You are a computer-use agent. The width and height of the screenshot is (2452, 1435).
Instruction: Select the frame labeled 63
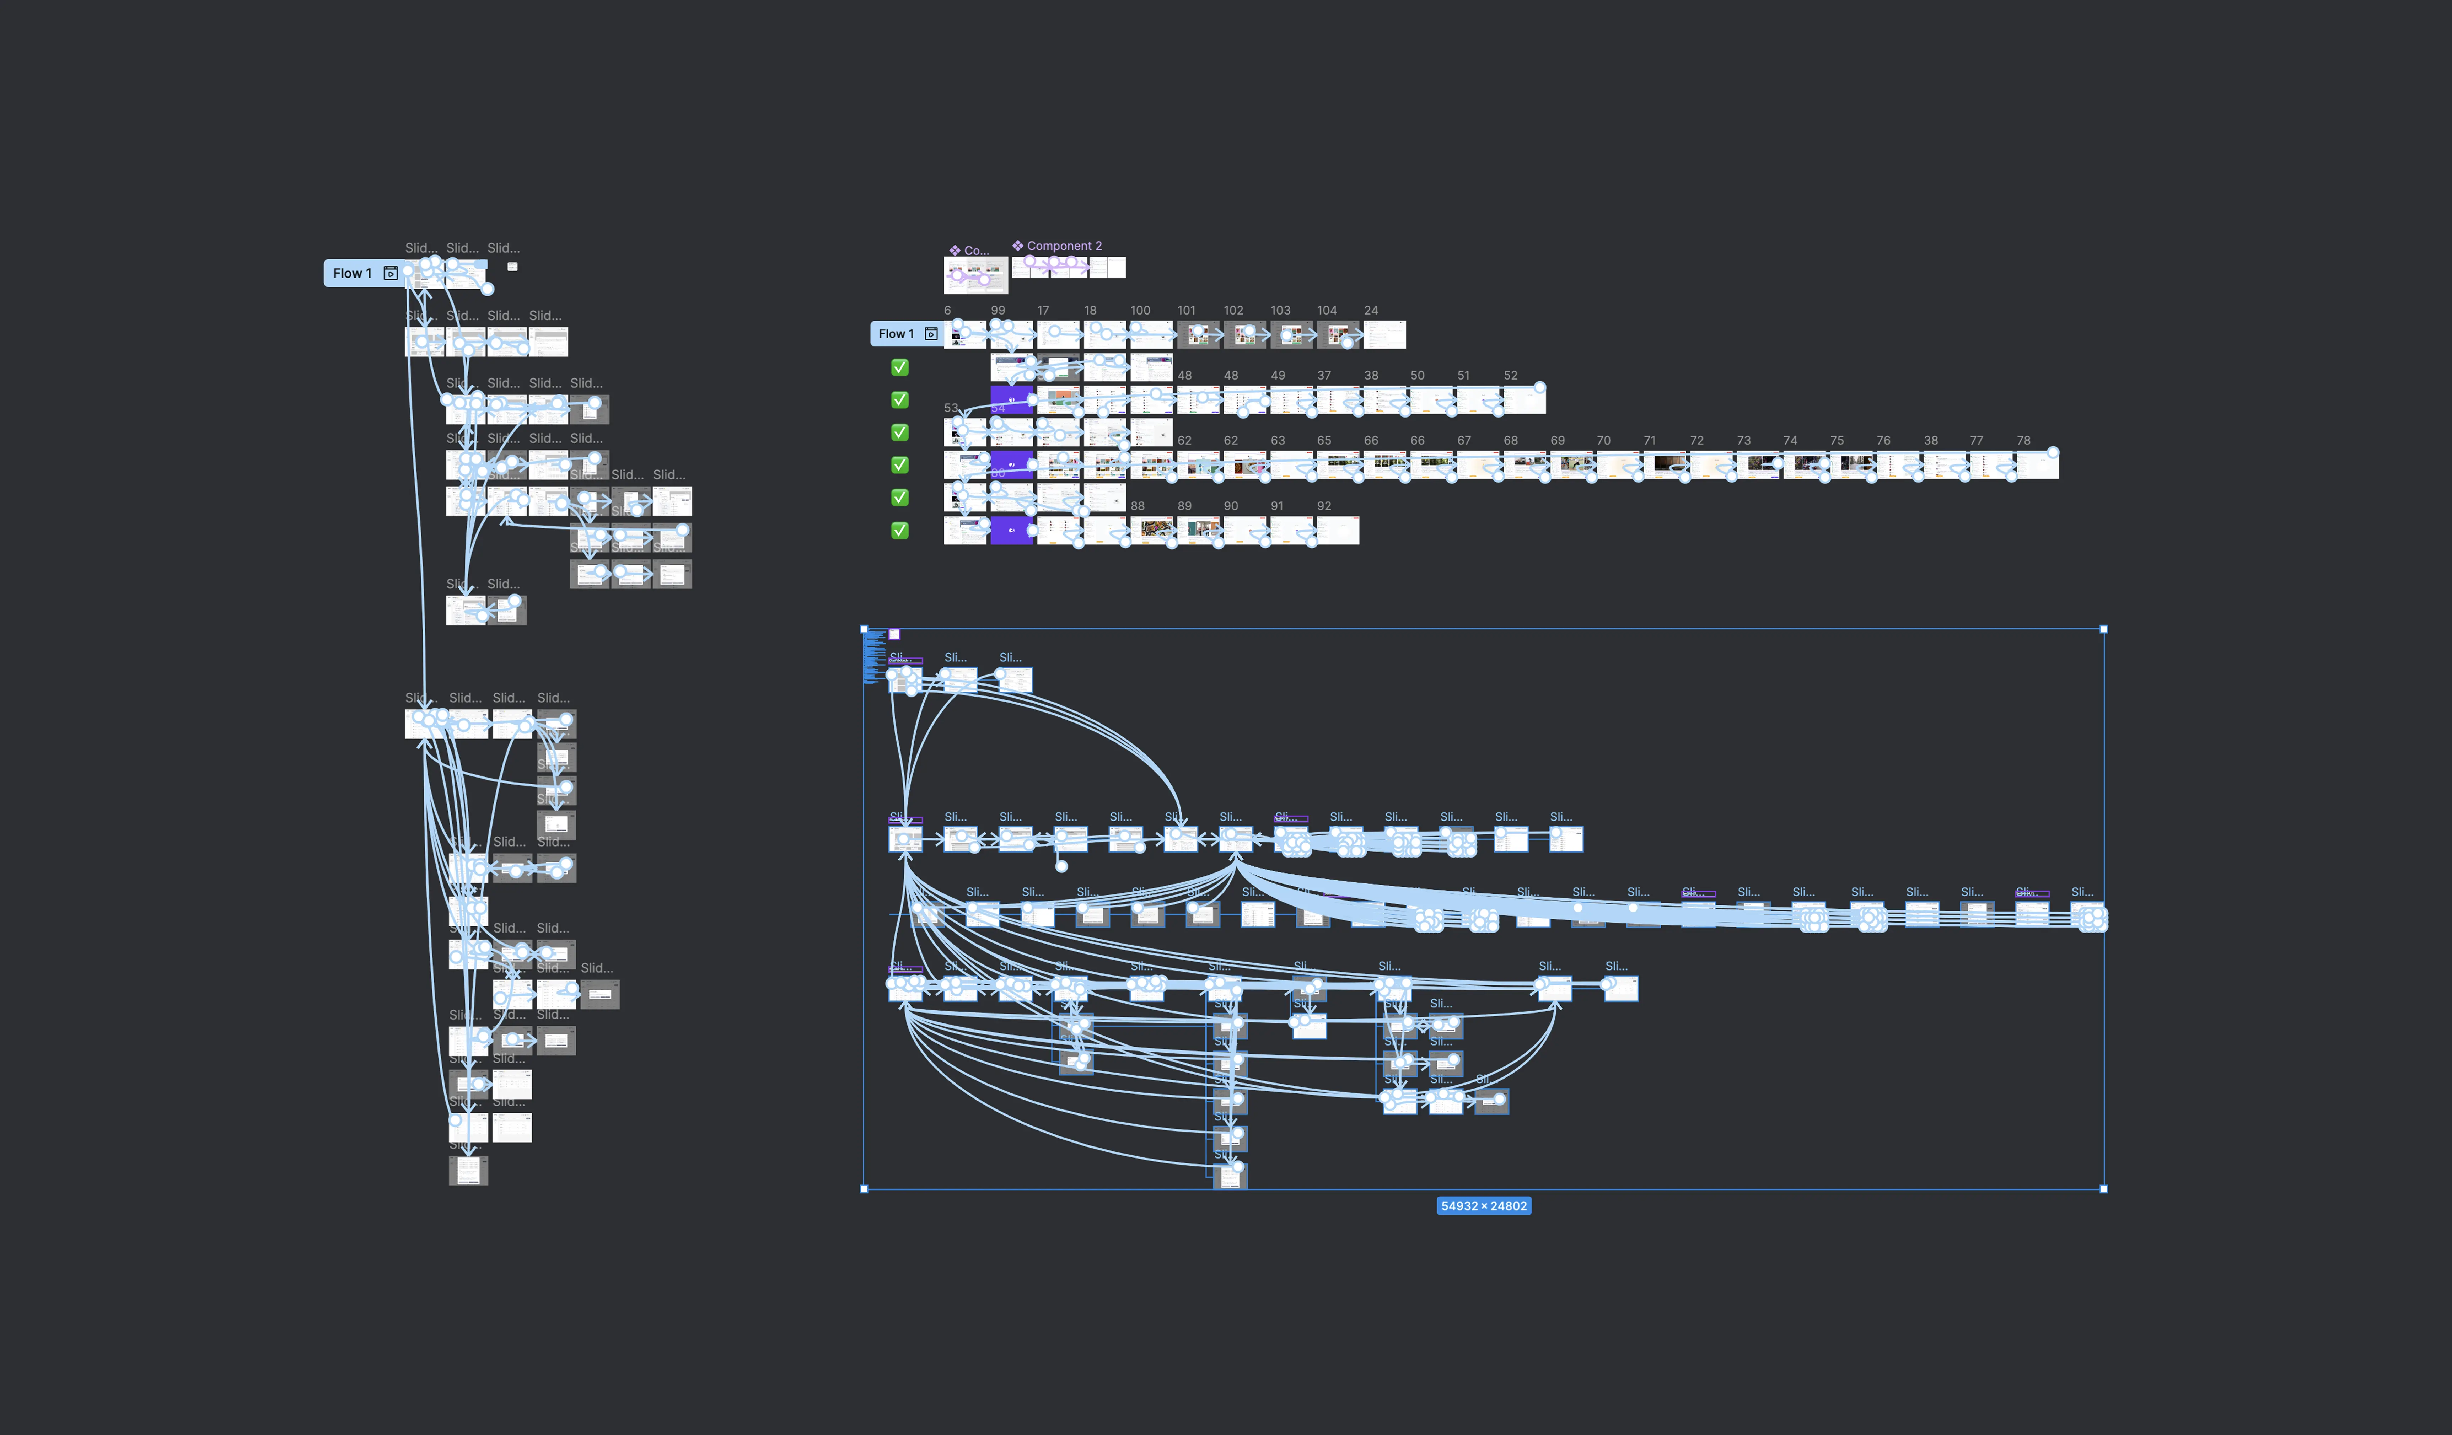point(1292,465)
